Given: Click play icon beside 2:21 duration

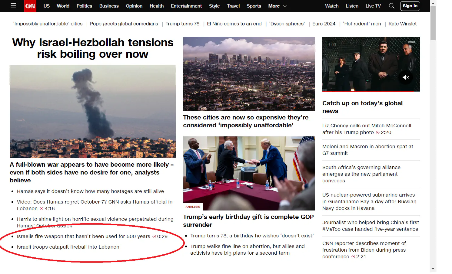Looking at the screenshot, I should point(353,257).
